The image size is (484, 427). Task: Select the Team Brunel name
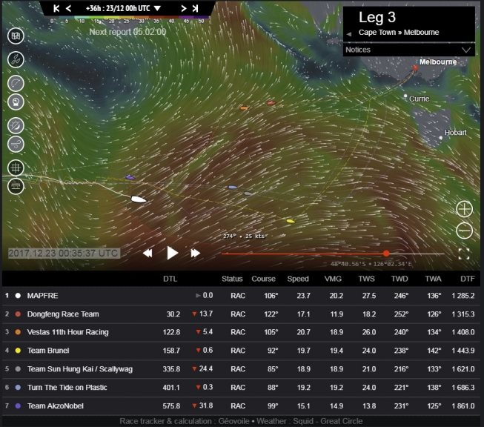click(48, 351)
